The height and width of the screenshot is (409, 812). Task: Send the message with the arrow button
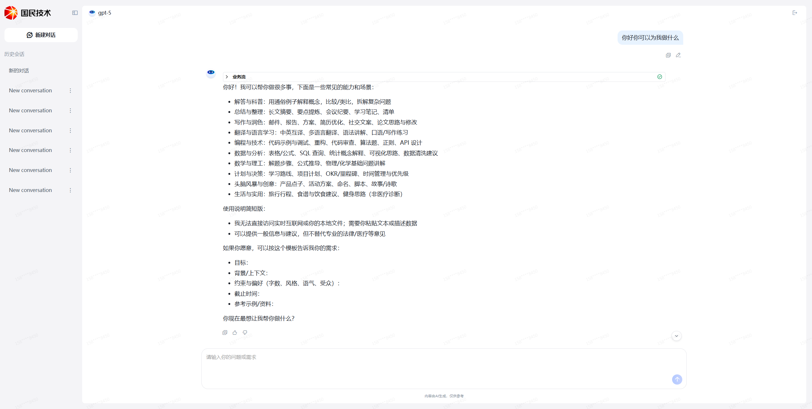tap(677, 379)
